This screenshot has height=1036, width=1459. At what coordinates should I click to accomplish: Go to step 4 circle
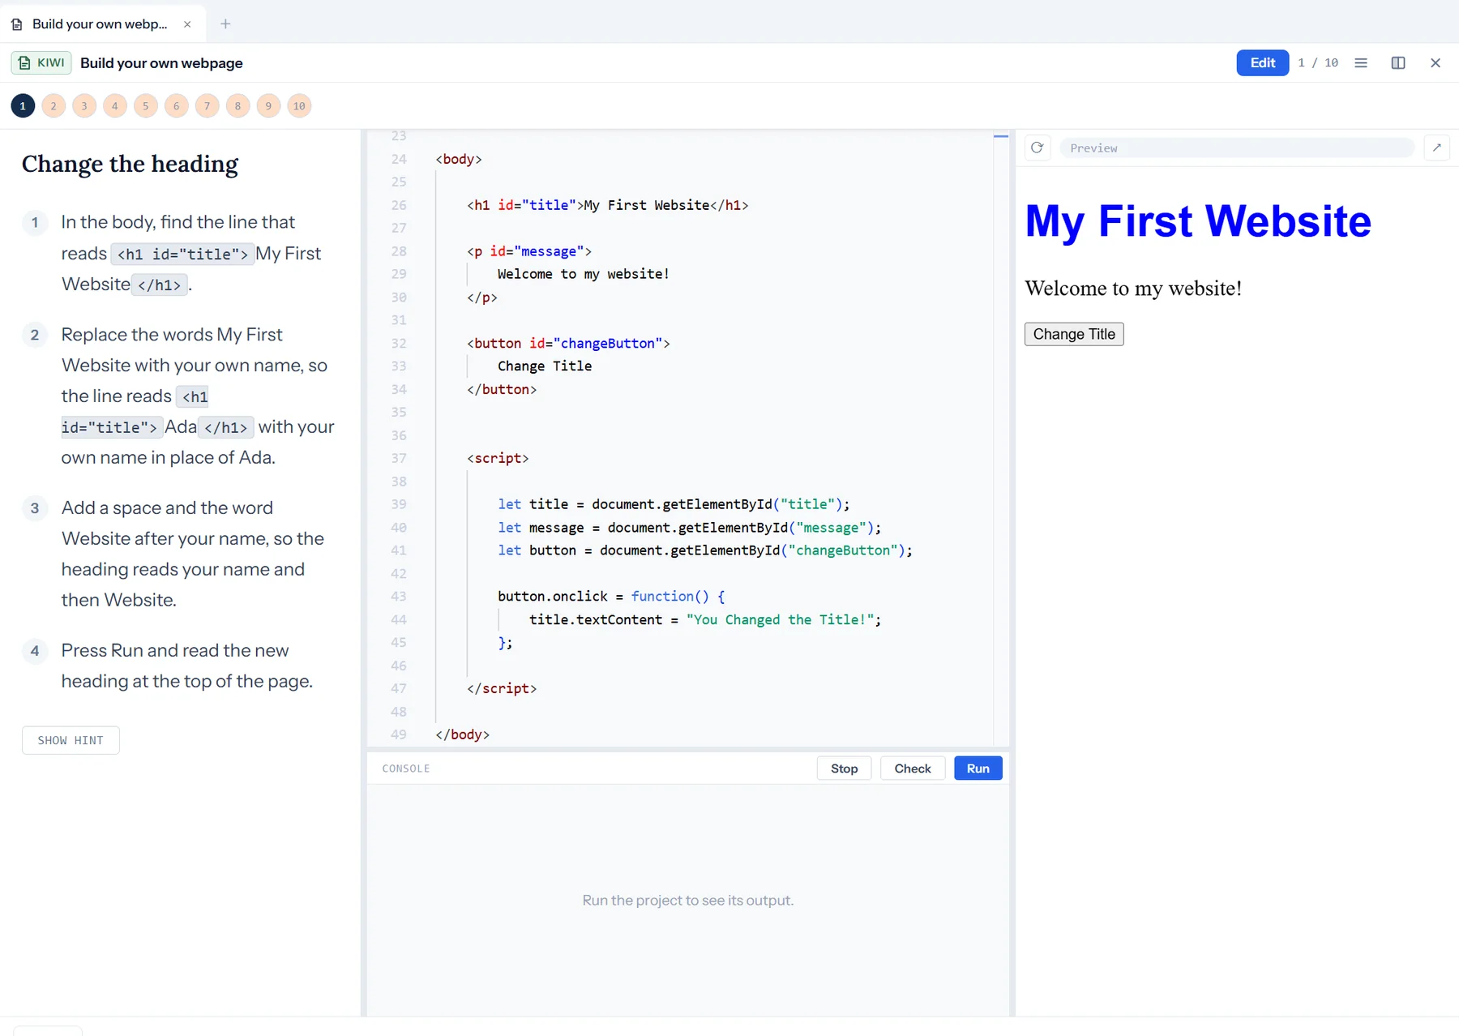[x=115, y=105]
